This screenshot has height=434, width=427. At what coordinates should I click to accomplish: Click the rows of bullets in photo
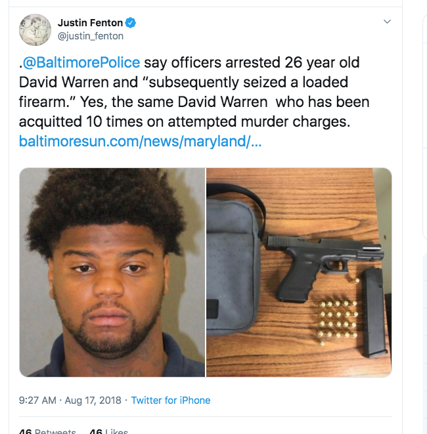click(337, 320)
